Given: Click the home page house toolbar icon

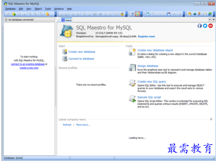Looking at the screenshot, I should tap(190, 14).
